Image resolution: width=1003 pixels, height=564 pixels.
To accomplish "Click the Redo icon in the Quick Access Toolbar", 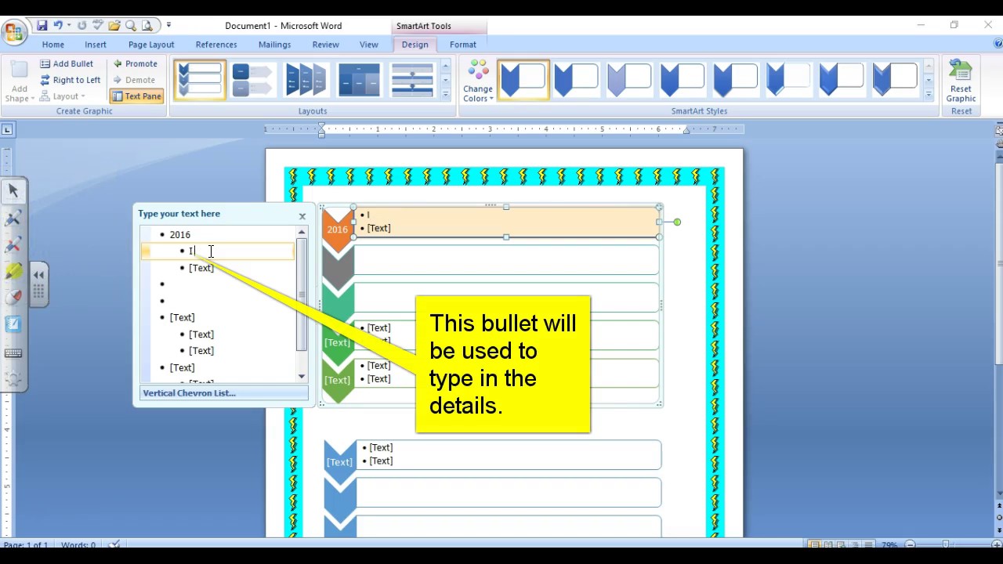I will click(81, 26).
